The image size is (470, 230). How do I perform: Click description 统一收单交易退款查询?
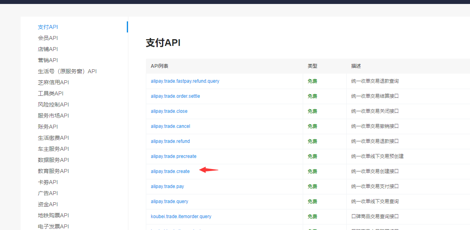coord(375,81)
